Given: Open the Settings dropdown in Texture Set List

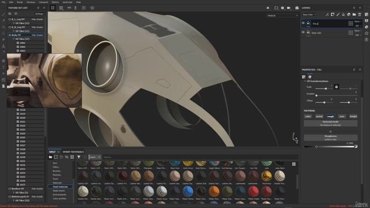Looking at the screenshot, I should coord(40,14).
